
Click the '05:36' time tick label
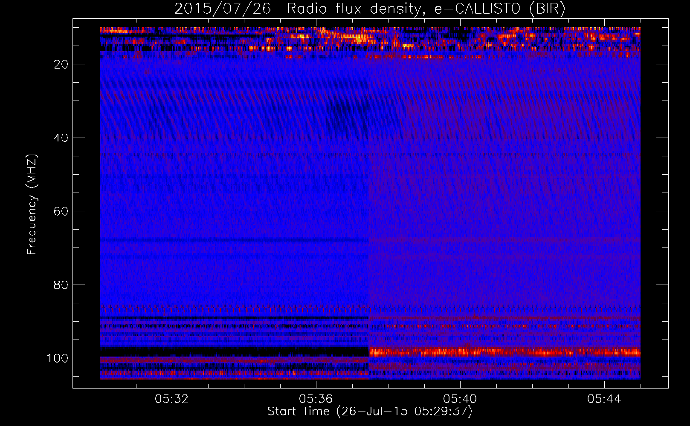(316, 399)
